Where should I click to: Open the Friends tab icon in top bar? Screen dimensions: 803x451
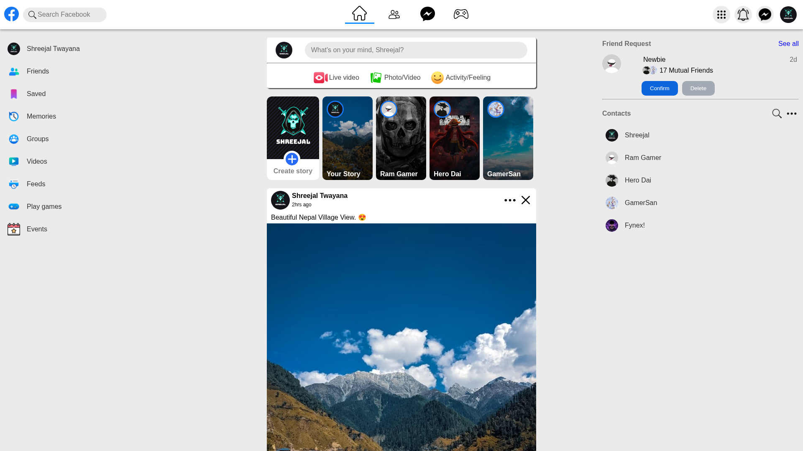394,15
